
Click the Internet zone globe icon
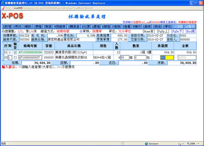point(146,144)
